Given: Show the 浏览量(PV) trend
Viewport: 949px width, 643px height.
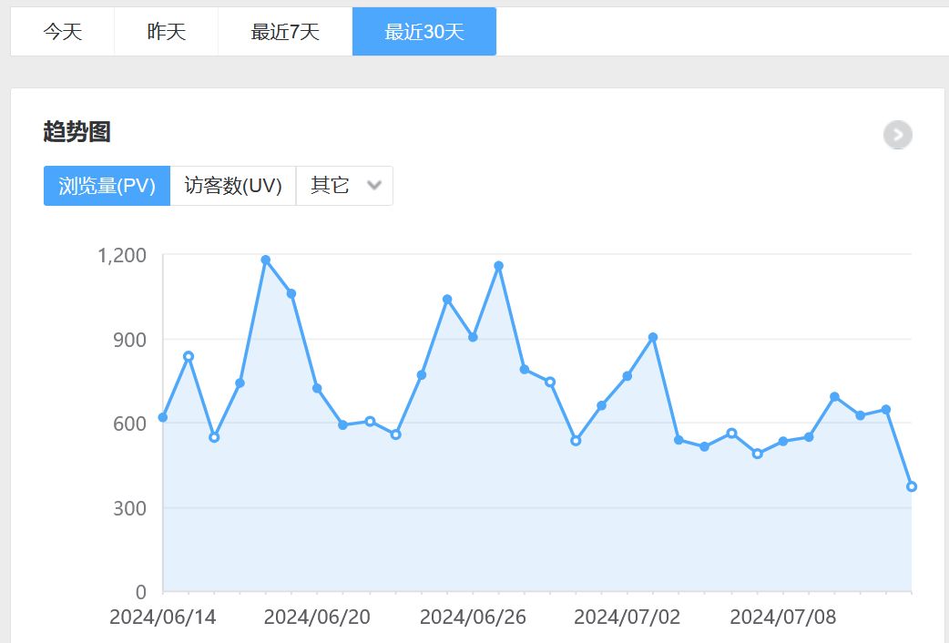Looking at the screenshot, I should click(x=107, y=186).
